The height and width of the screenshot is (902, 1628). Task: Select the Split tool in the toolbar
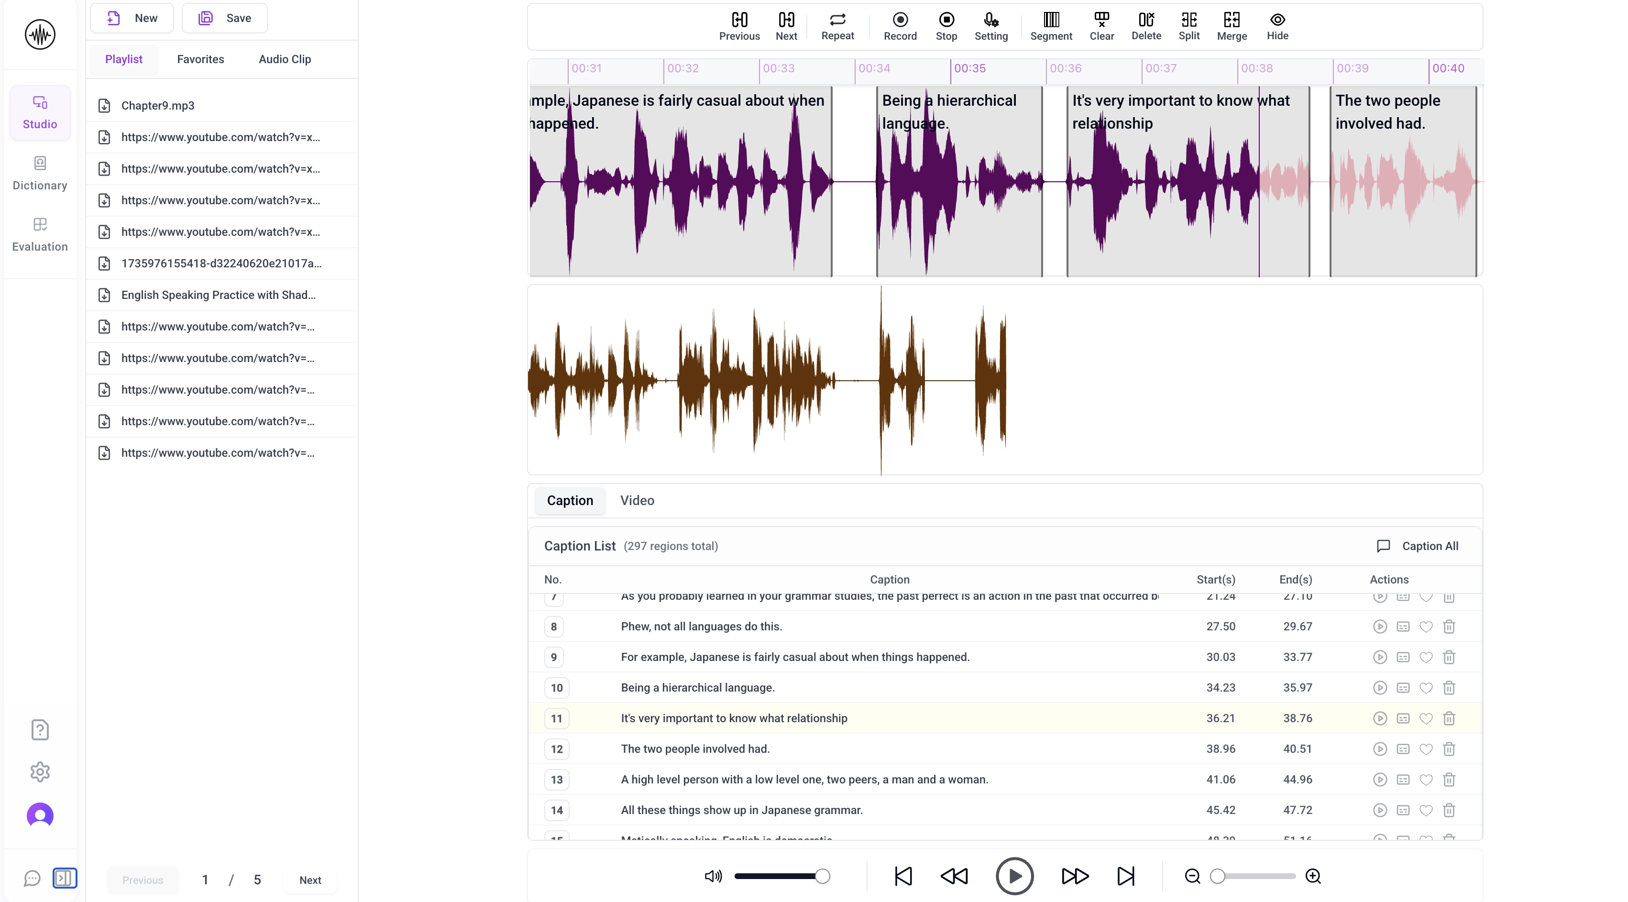point(1189,25)
